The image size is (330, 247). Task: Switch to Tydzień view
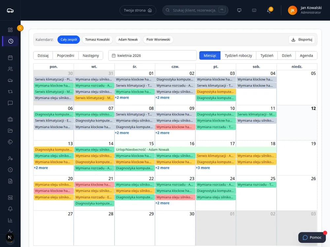267,55
